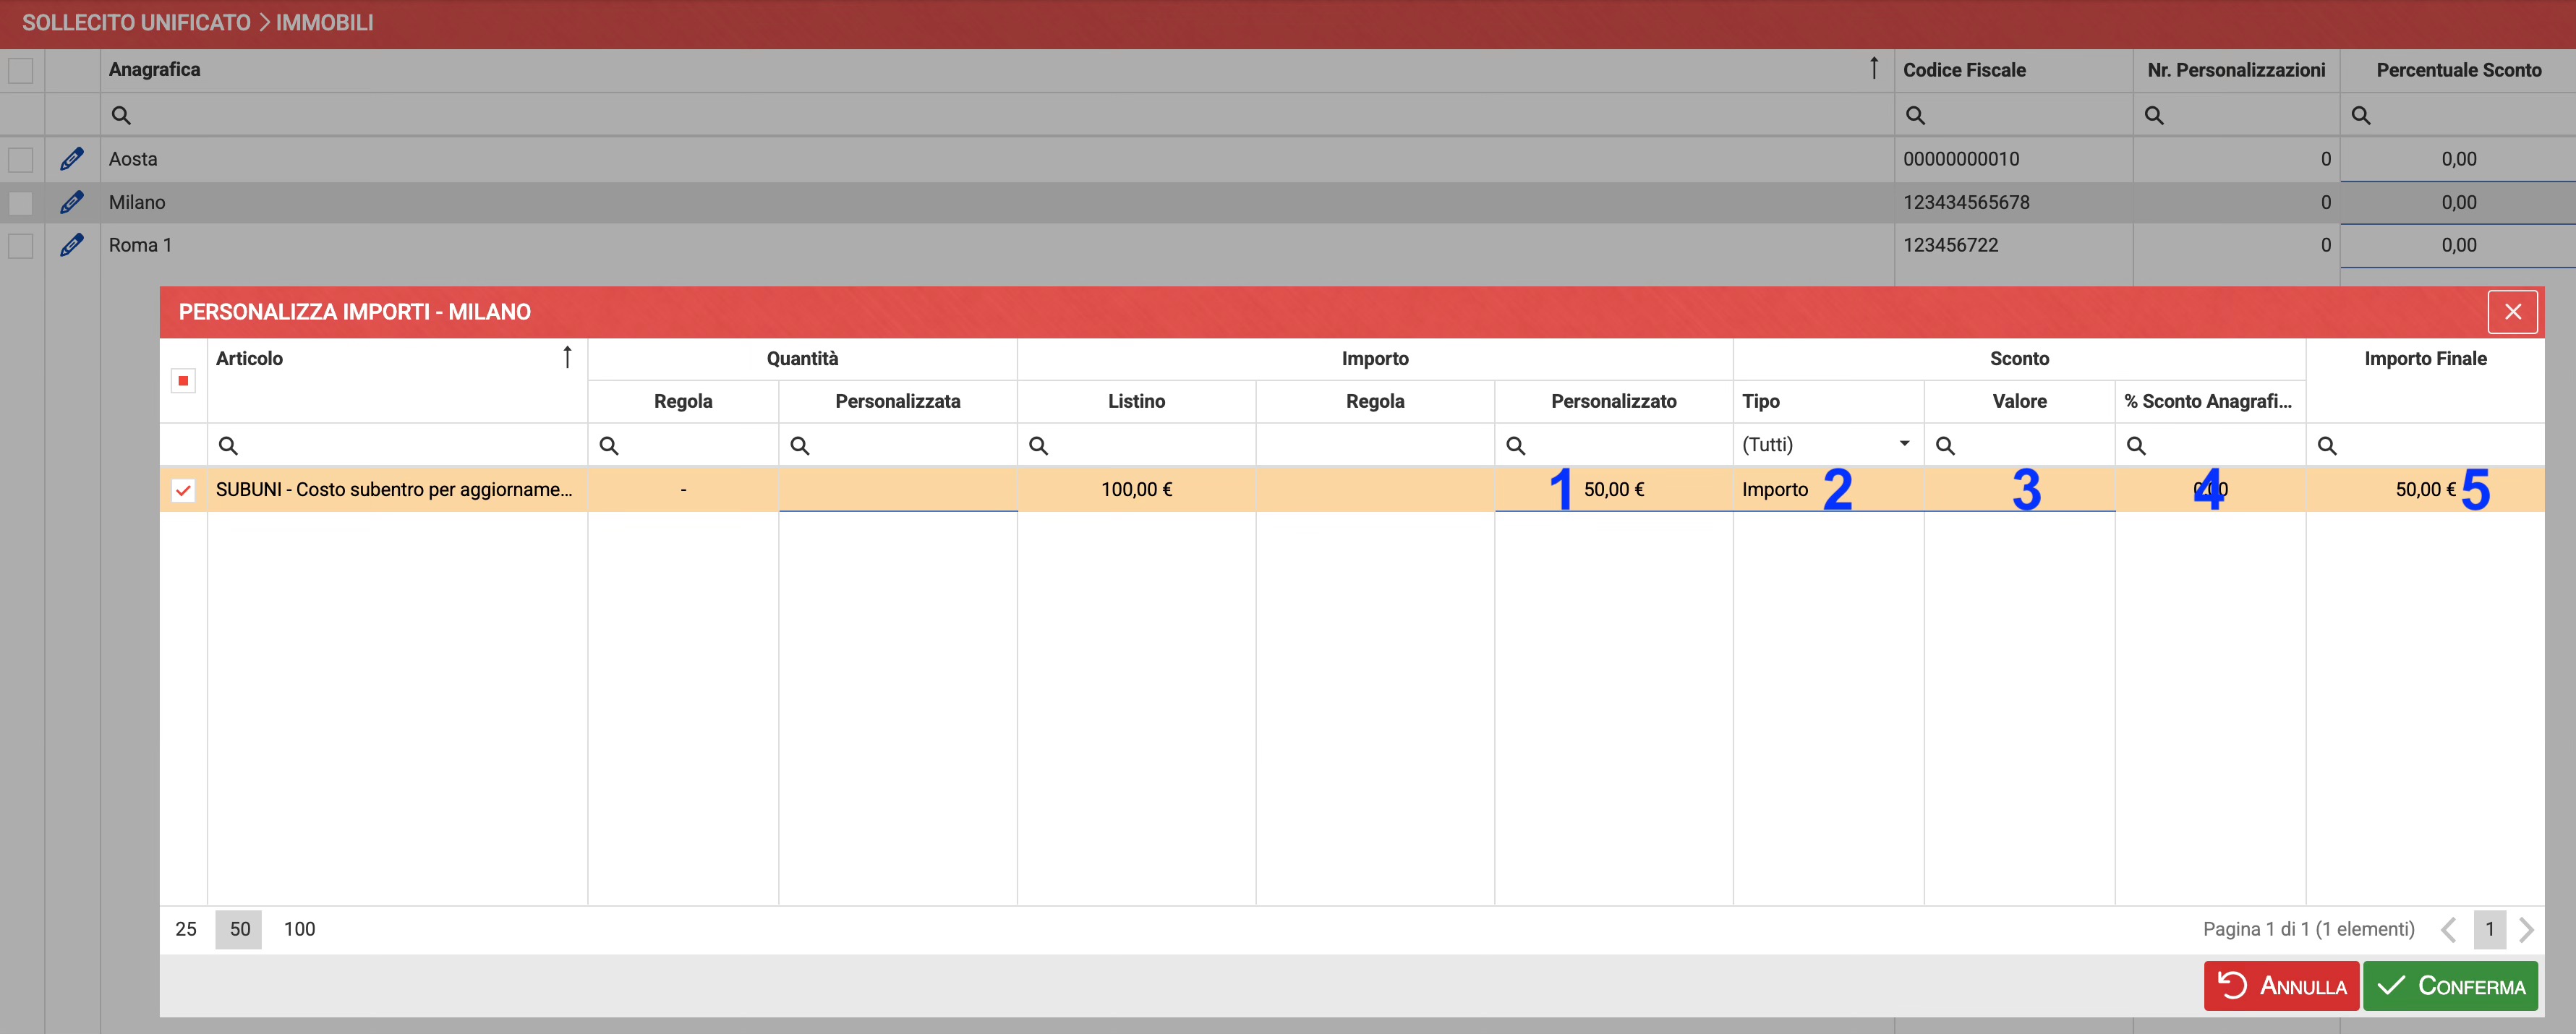This screenshot has height=1034, width=2576.
Task: Go to previous page with left chevron
Action: point(2448,929)
